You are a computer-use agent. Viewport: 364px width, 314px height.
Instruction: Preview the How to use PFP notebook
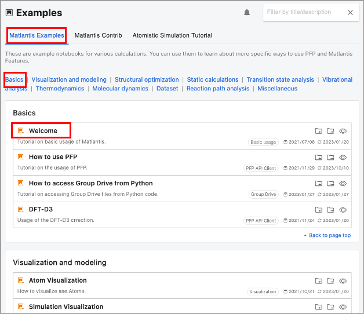[343, 158]
